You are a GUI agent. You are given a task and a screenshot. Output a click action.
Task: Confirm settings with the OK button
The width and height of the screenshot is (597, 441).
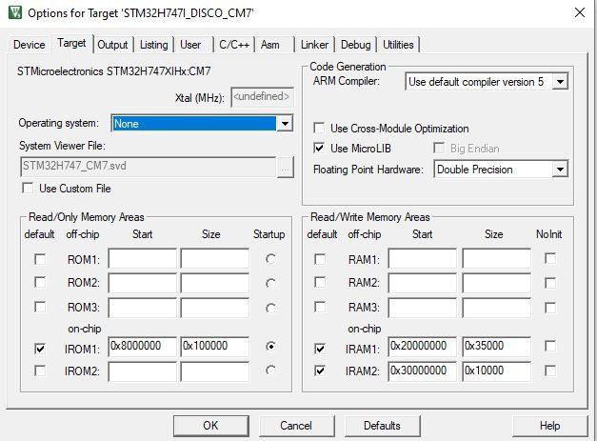tap(211, 426)
